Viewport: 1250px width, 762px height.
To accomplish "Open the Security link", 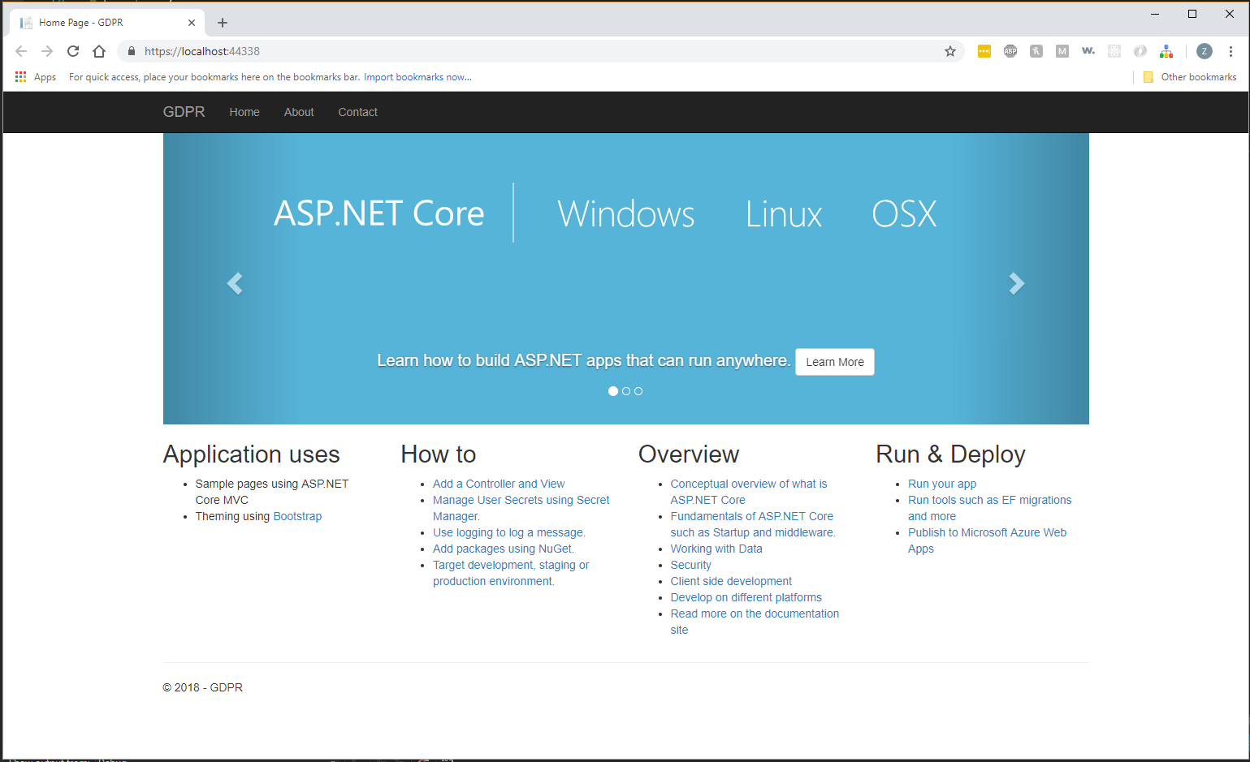I will click(x=690, y=565).
